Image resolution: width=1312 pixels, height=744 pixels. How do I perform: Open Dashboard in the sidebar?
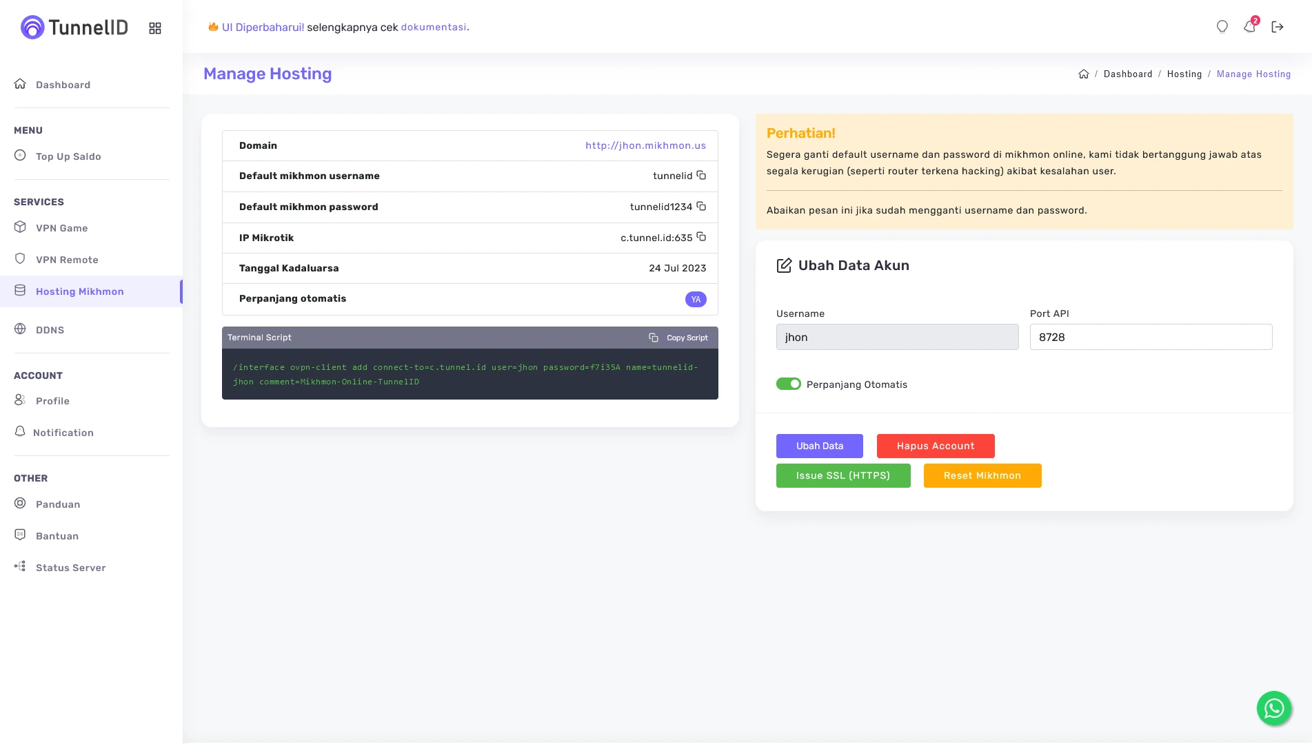63,85
